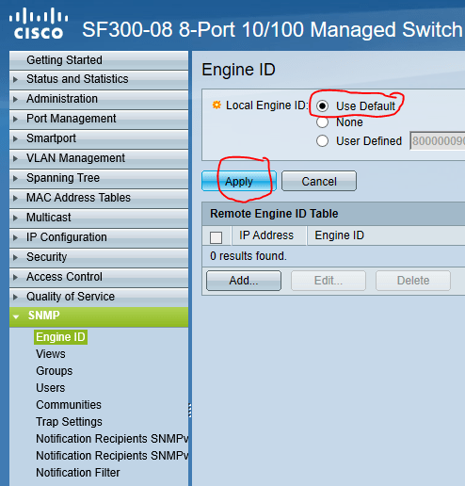Click the sidebar resize handle dots
Screen dimensions: 465x486
click(x=190, y=411)
